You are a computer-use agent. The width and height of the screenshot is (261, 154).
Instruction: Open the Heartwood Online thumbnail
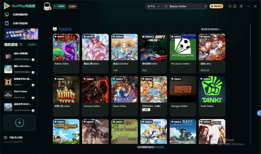124,131
